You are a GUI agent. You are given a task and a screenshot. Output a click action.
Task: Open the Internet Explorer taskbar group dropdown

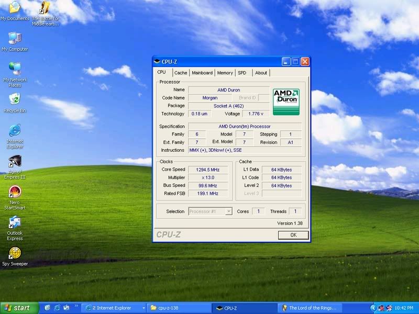144,308
